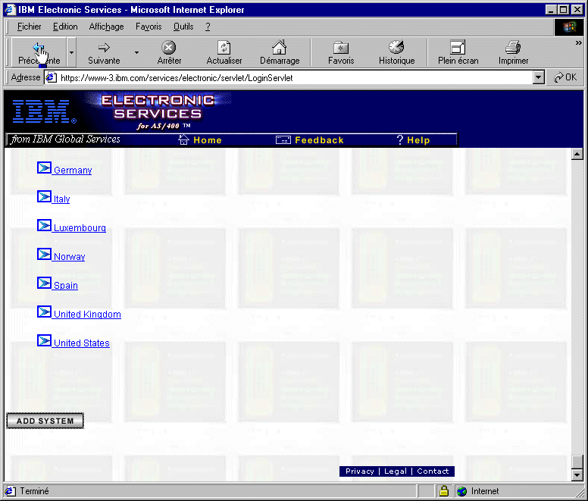Click the IE icon in the title bar
588x501 pixels.
10,9
